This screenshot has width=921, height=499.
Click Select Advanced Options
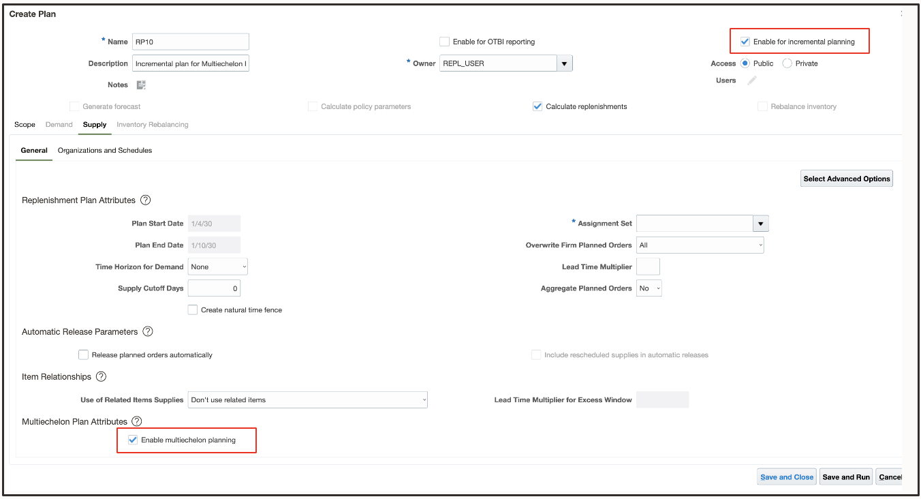(846, 178)
